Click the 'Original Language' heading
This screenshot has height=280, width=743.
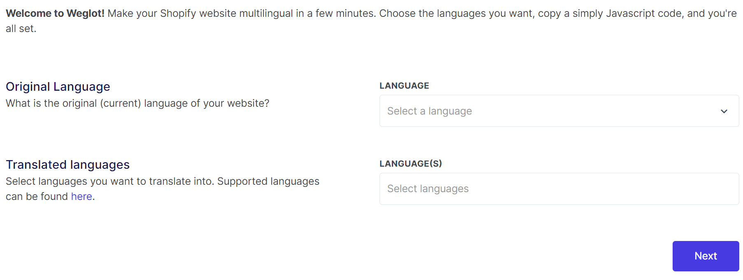click(x=58, y=87)
